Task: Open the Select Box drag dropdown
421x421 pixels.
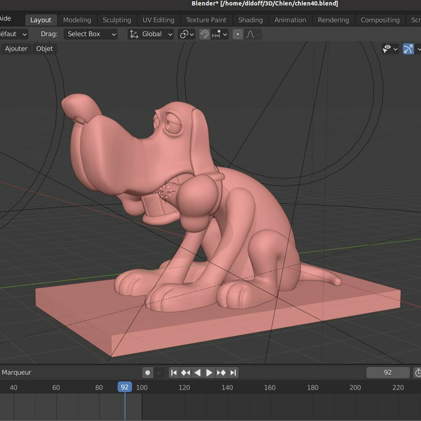Action: click(x=91, y=34)
